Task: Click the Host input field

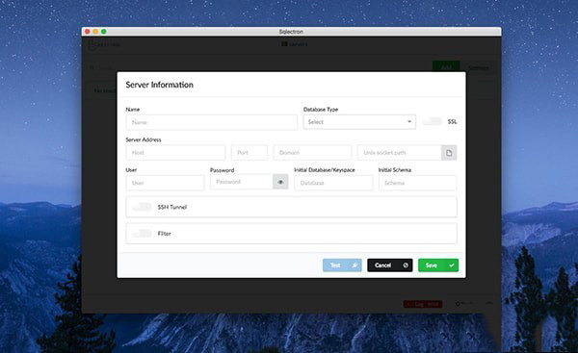Action: (175, 152)
